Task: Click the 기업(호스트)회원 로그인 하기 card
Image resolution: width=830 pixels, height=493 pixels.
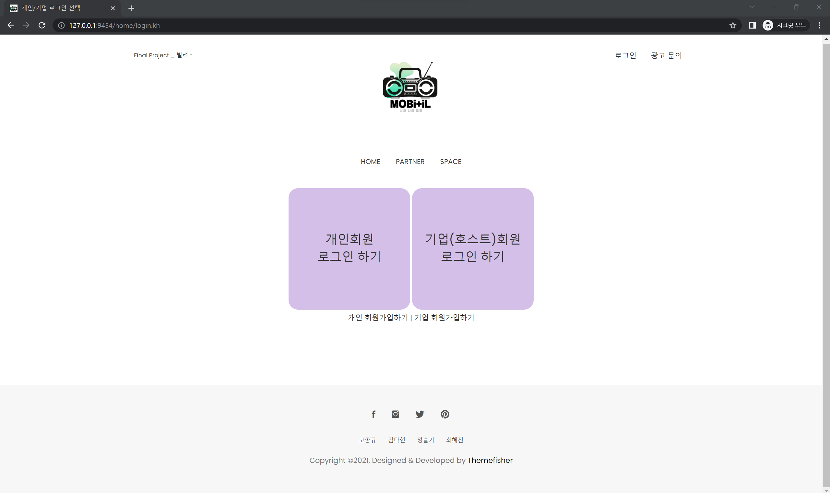Action: 472,248
